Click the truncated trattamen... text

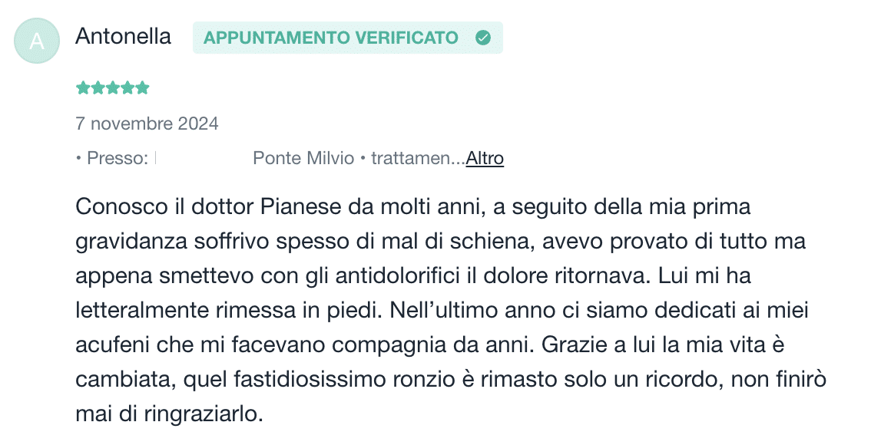[418, 159]
